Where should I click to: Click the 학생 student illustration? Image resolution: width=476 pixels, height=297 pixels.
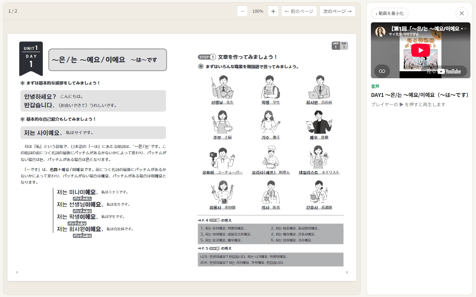(271, 87)
